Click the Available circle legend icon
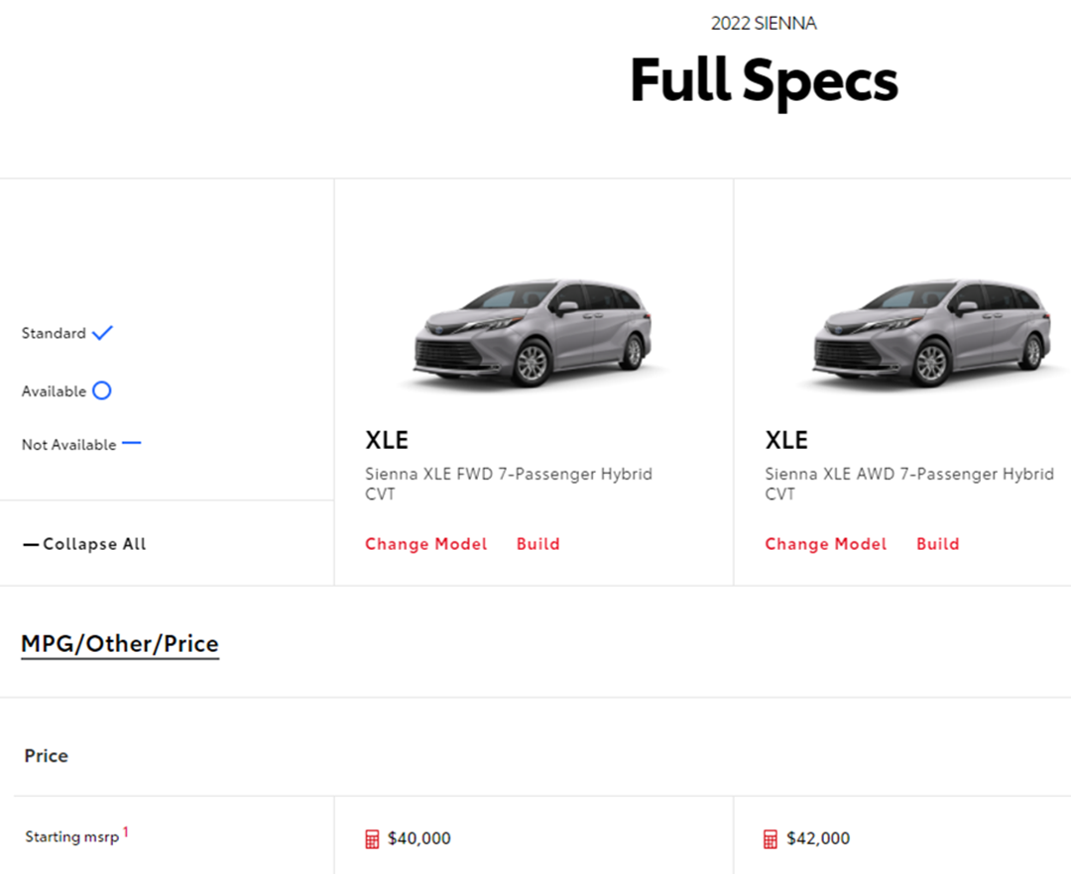The image size is (1071, 874). (x=101, y=390)
